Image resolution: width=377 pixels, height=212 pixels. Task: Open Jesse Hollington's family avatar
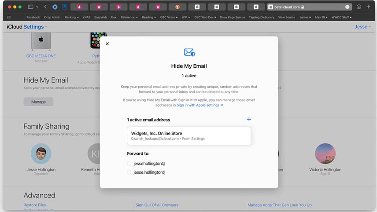coord(41,154)
